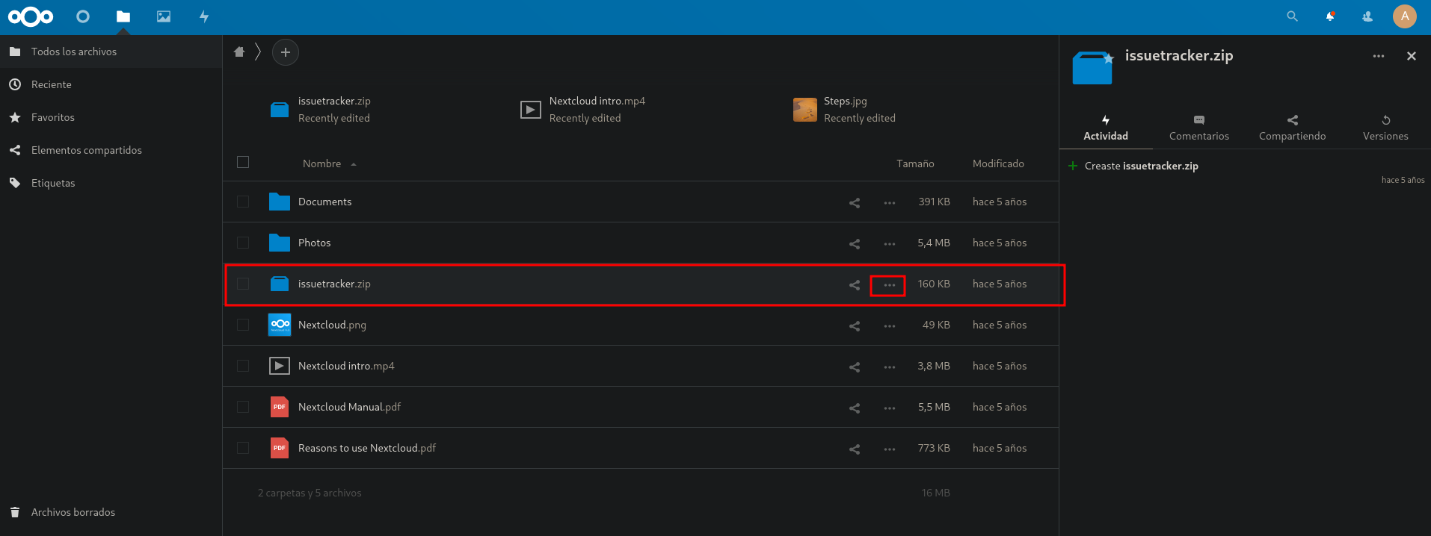Screen dimensions: 1431x536
Task: Select the Nextcloud Manual.pdf checkbox
Action: point(243,407)
